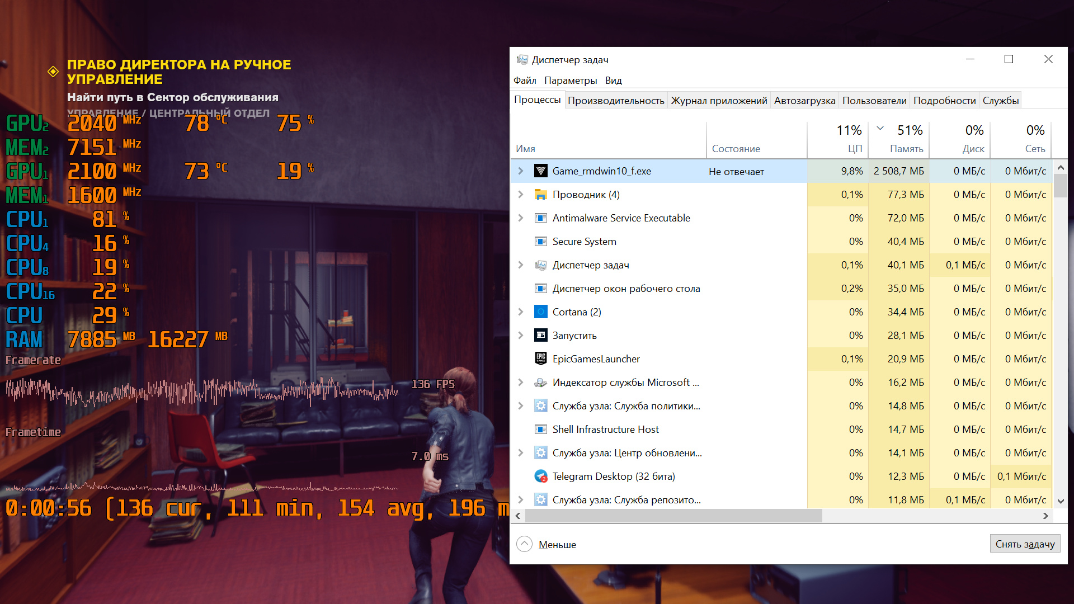Expand the Служба репозитория group

521,500
